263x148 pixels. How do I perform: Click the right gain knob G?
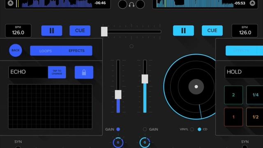pos(145,143)
